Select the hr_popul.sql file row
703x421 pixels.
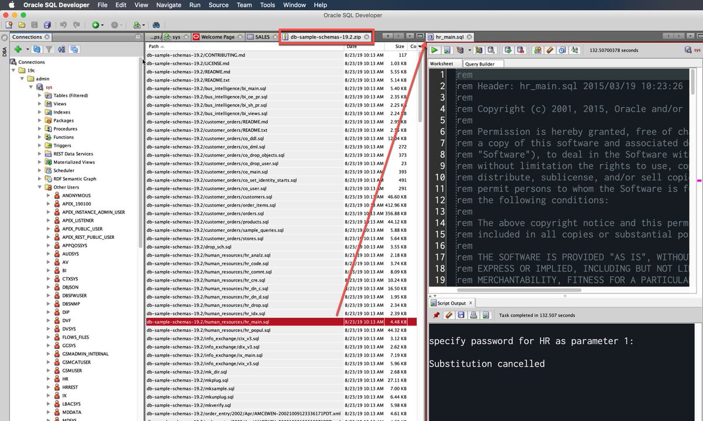(281, 330)
